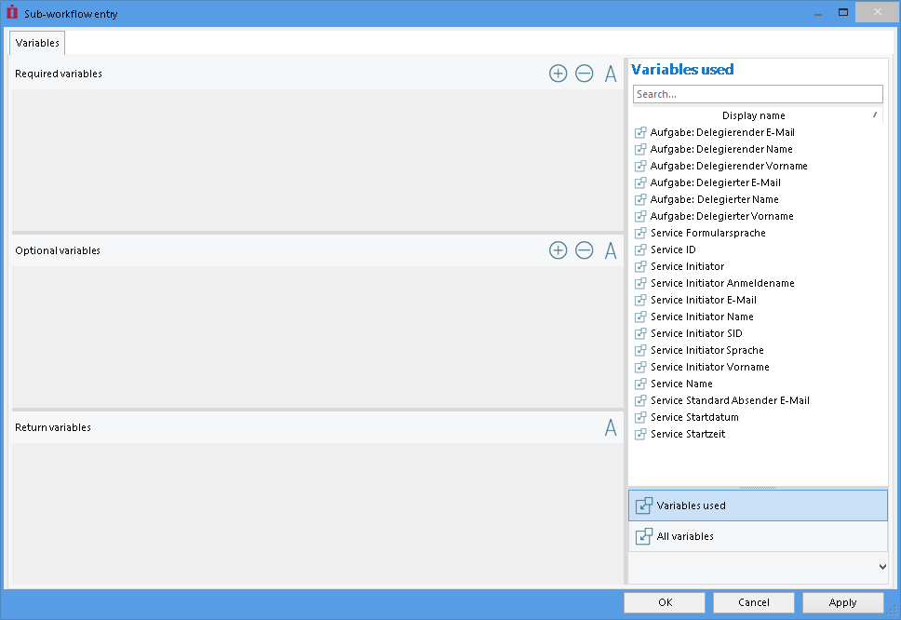This screenshot has height=620, width=901.
Task: Click into the Search variables field
Action: coord(757,94)
